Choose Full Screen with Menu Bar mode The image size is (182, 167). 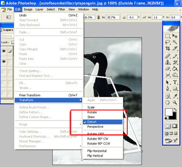tap(171, 133)
